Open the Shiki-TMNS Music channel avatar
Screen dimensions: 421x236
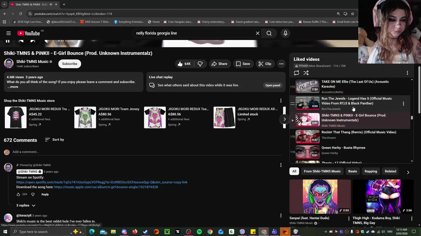(x=9, y=64)
